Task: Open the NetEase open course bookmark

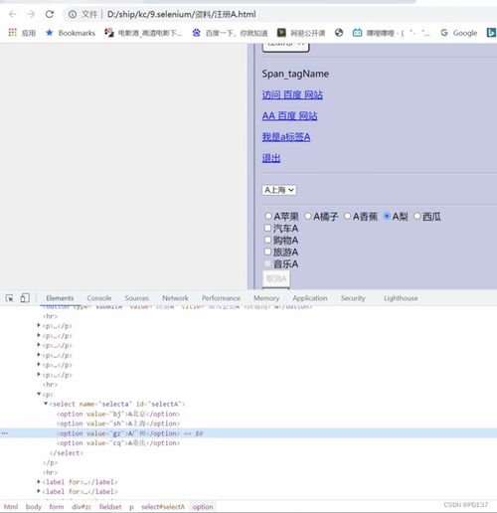Action: [281, 33]
